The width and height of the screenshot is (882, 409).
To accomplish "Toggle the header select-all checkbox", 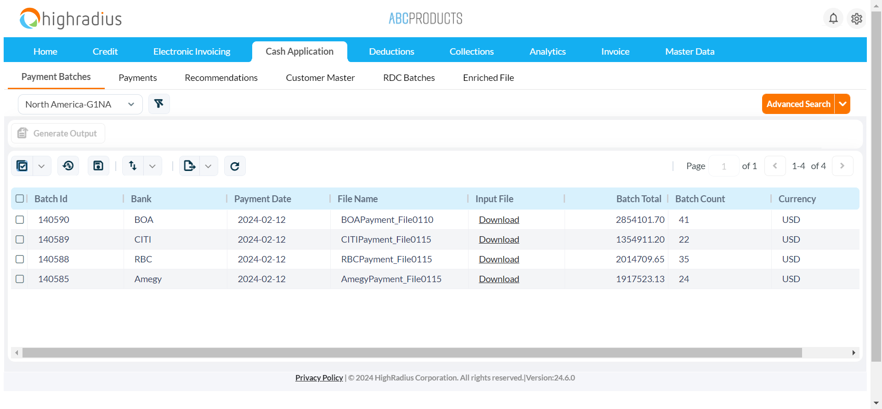I will point(20,199).
